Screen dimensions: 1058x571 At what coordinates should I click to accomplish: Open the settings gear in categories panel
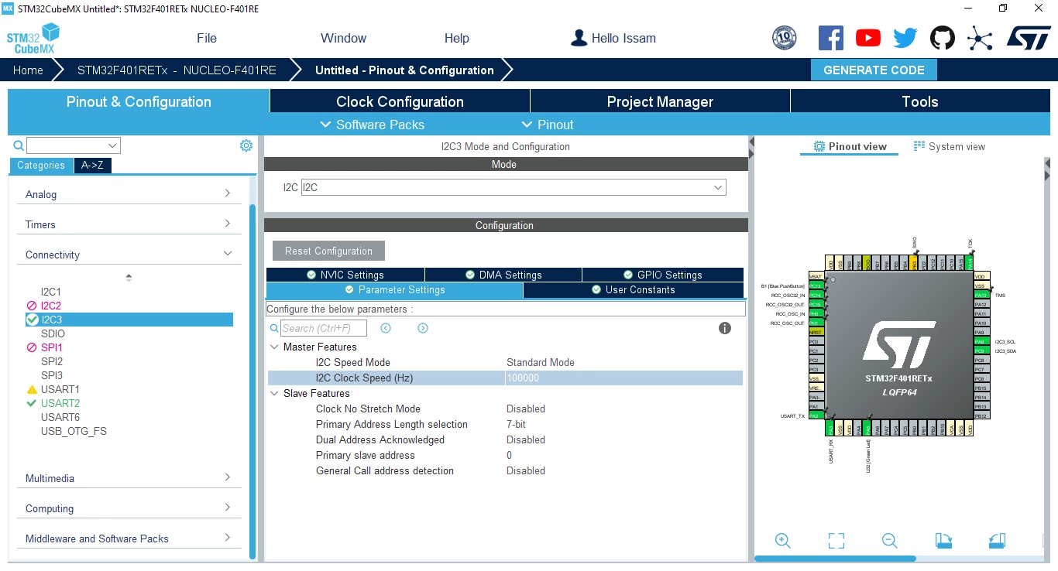click(x=246, y=145)
